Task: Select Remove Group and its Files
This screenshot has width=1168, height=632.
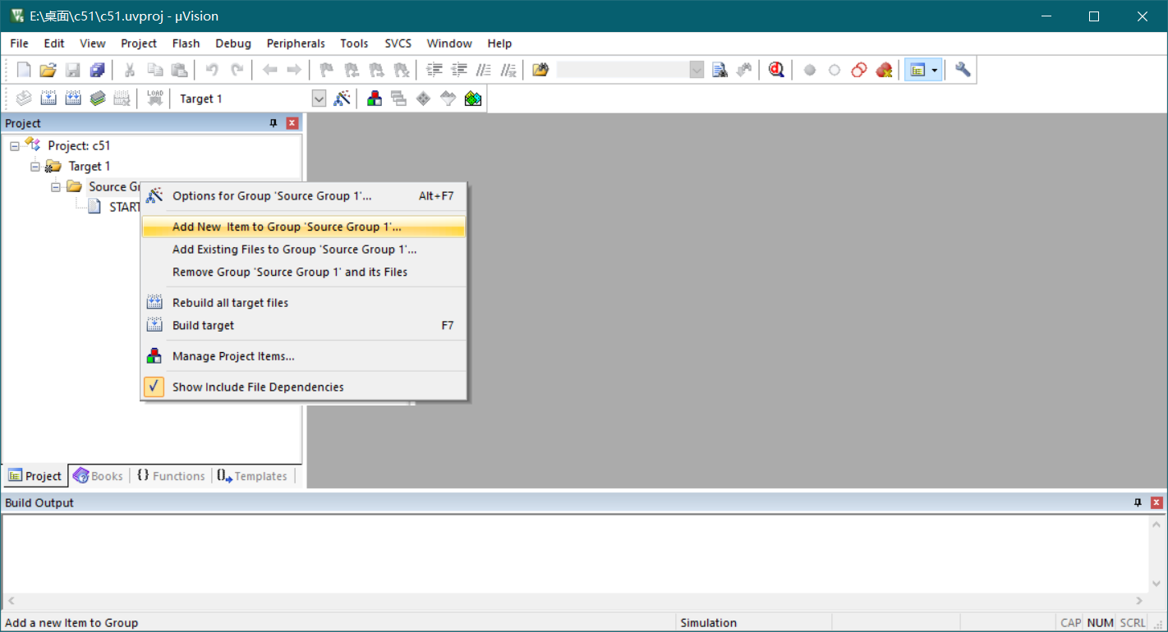Action: point(304,272)
